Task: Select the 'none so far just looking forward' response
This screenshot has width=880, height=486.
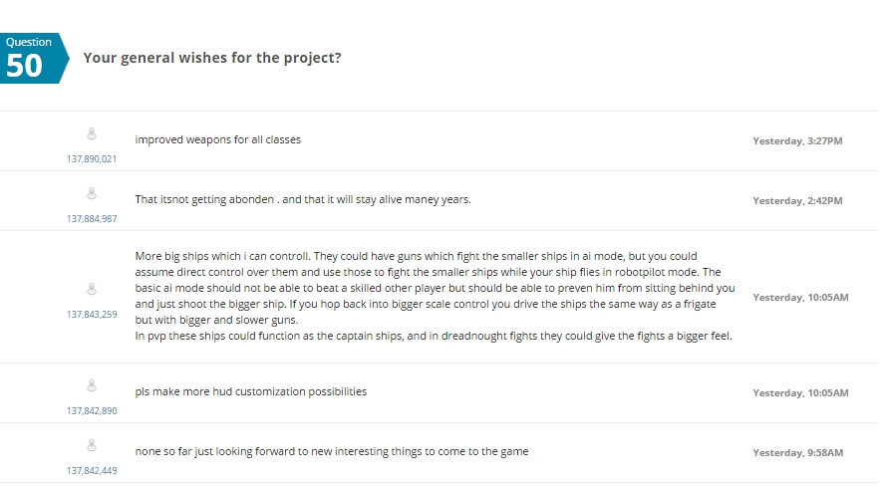Action: point(332,452)
